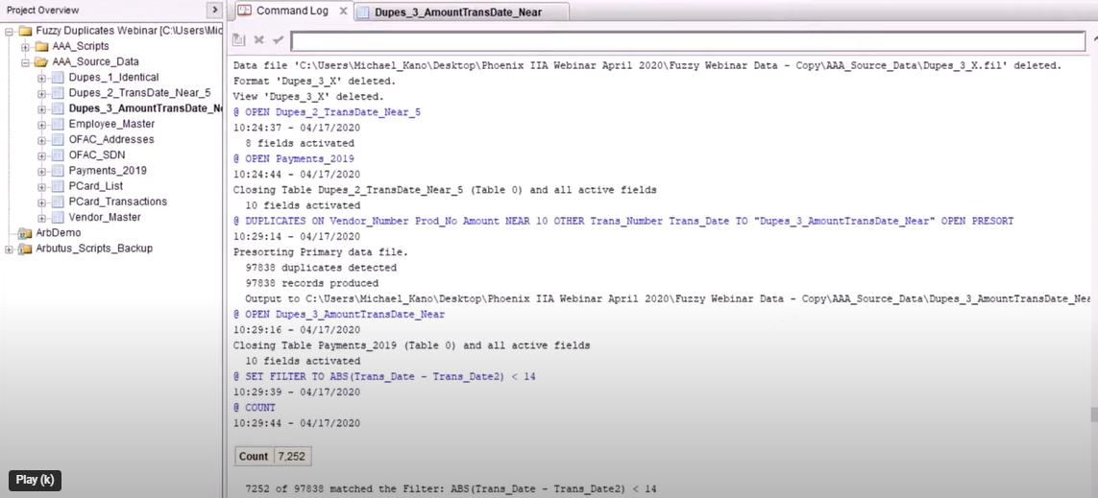Click the ArbDemo project icon
Screen dimensions: 1098x498
[26, 233]
